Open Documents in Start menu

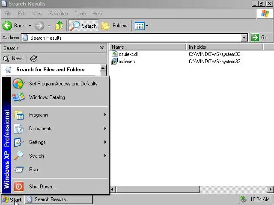coord(60,129)
